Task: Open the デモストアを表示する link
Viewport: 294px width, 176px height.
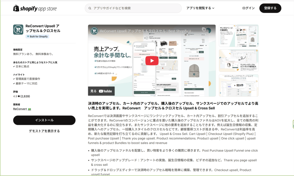Action: [x=44, y=131]
